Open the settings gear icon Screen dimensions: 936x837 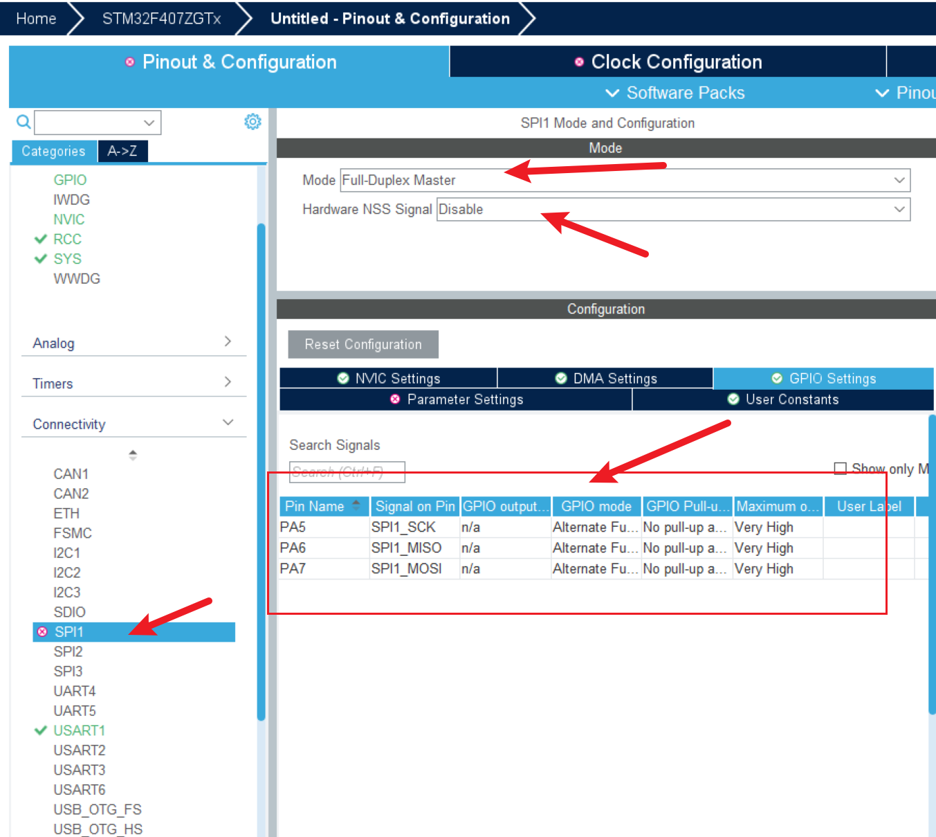point(253,122)
